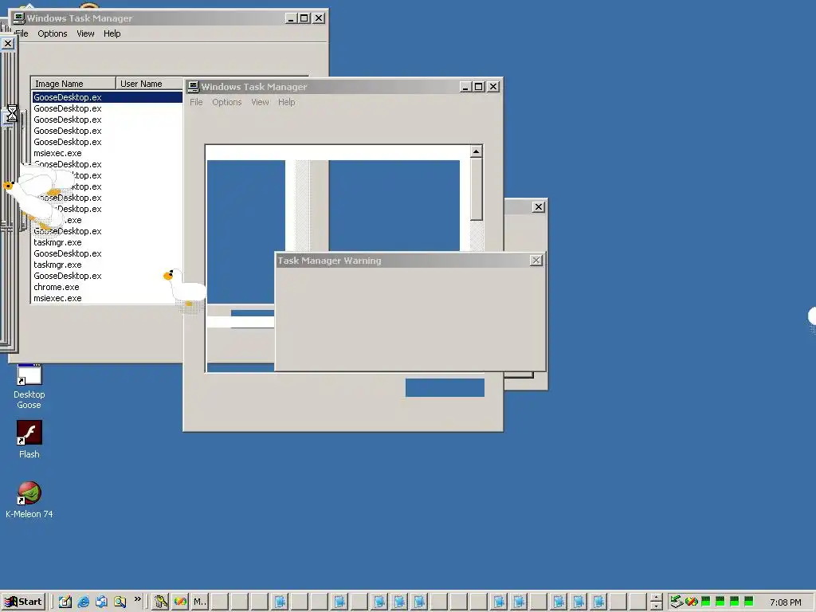The image size is (816, 612).
Task: Click the Safely Remove Hardware tray icon
Action: [677, 602]
